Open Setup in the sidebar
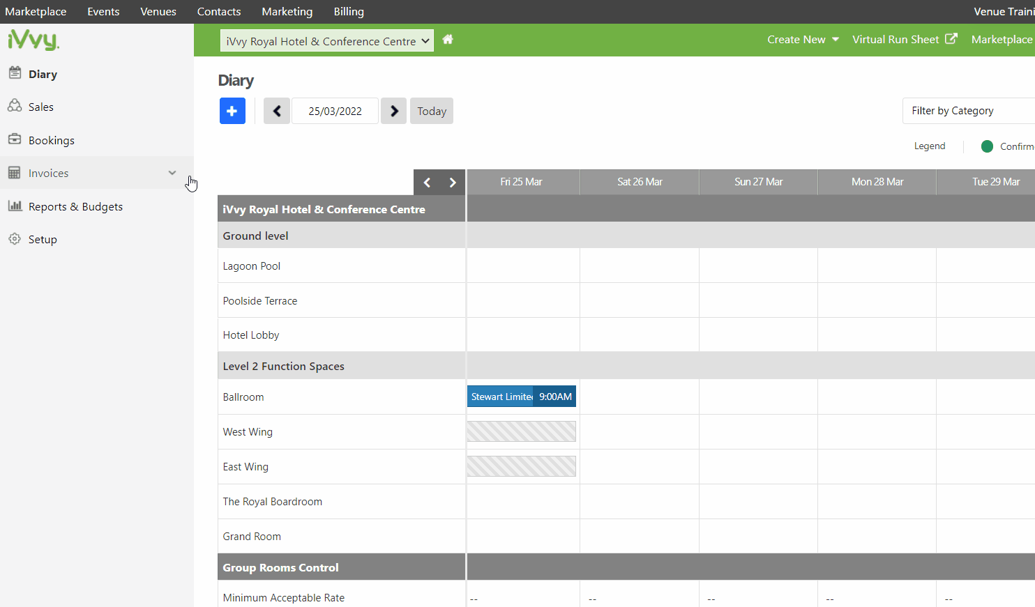This screenshot has height=607, width=1035. 43,239
